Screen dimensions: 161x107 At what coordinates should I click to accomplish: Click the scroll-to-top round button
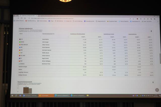coord(157,90)
